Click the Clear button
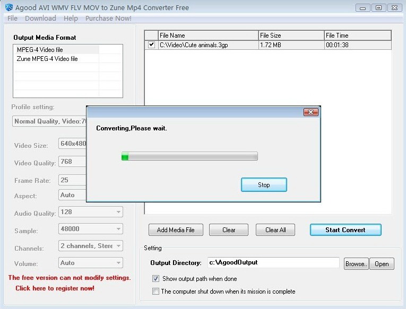This screenshot has width=406, height=309. pos(229,230)
